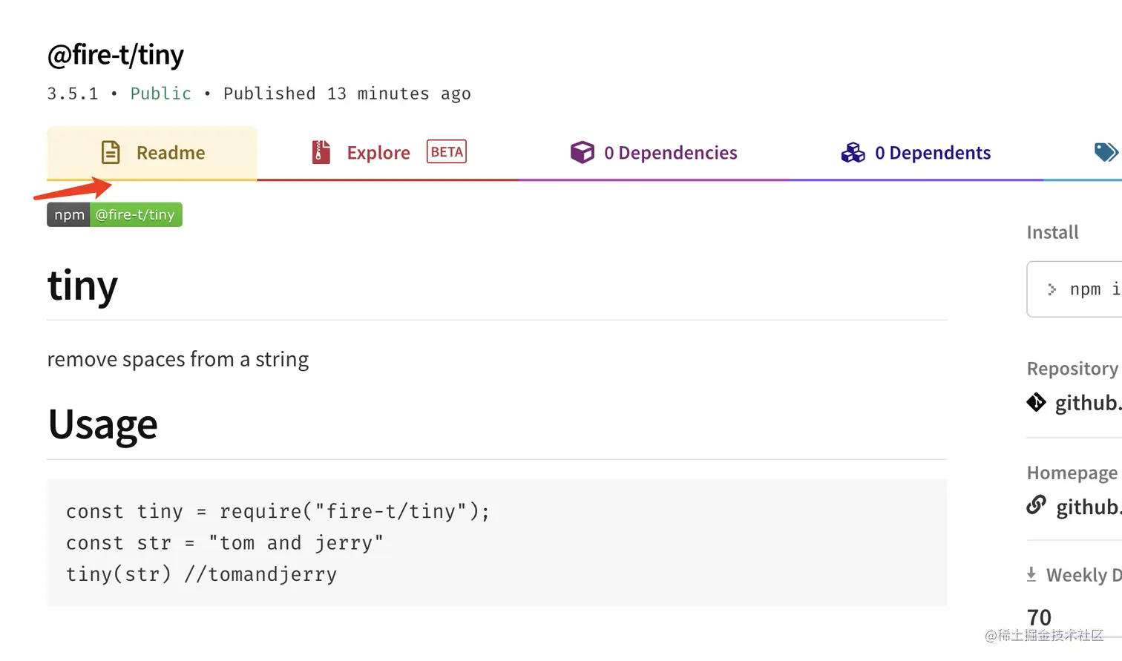The image size is (1122, 661).
Task: Switch to the Readme tab
Action: [170, 153]
